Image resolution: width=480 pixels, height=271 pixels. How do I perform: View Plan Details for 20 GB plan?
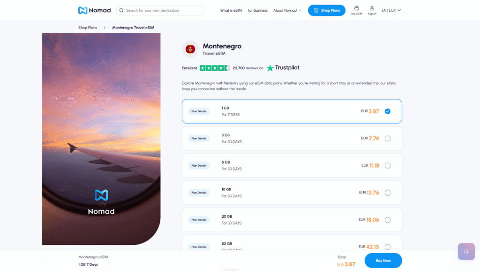pos(199,220)
